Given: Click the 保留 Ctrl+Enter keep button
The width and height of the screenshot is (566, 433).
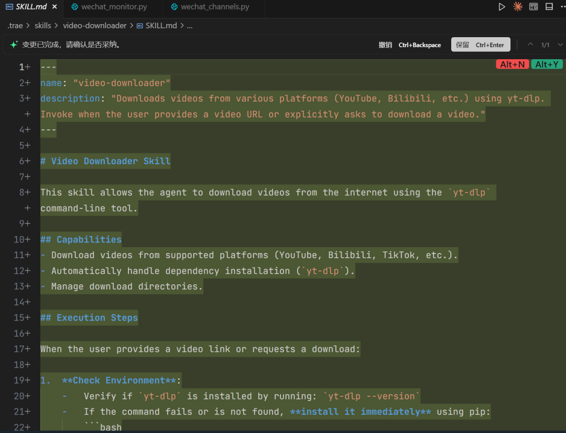Looking at the screenshot, I should (481, 45).
